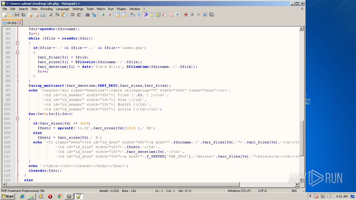Undo the last action with toolbar icon
The height and width of the screenshot is (200, 356).
73,15
